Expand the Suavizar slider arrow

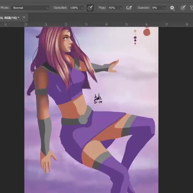[x=164, y=8]
